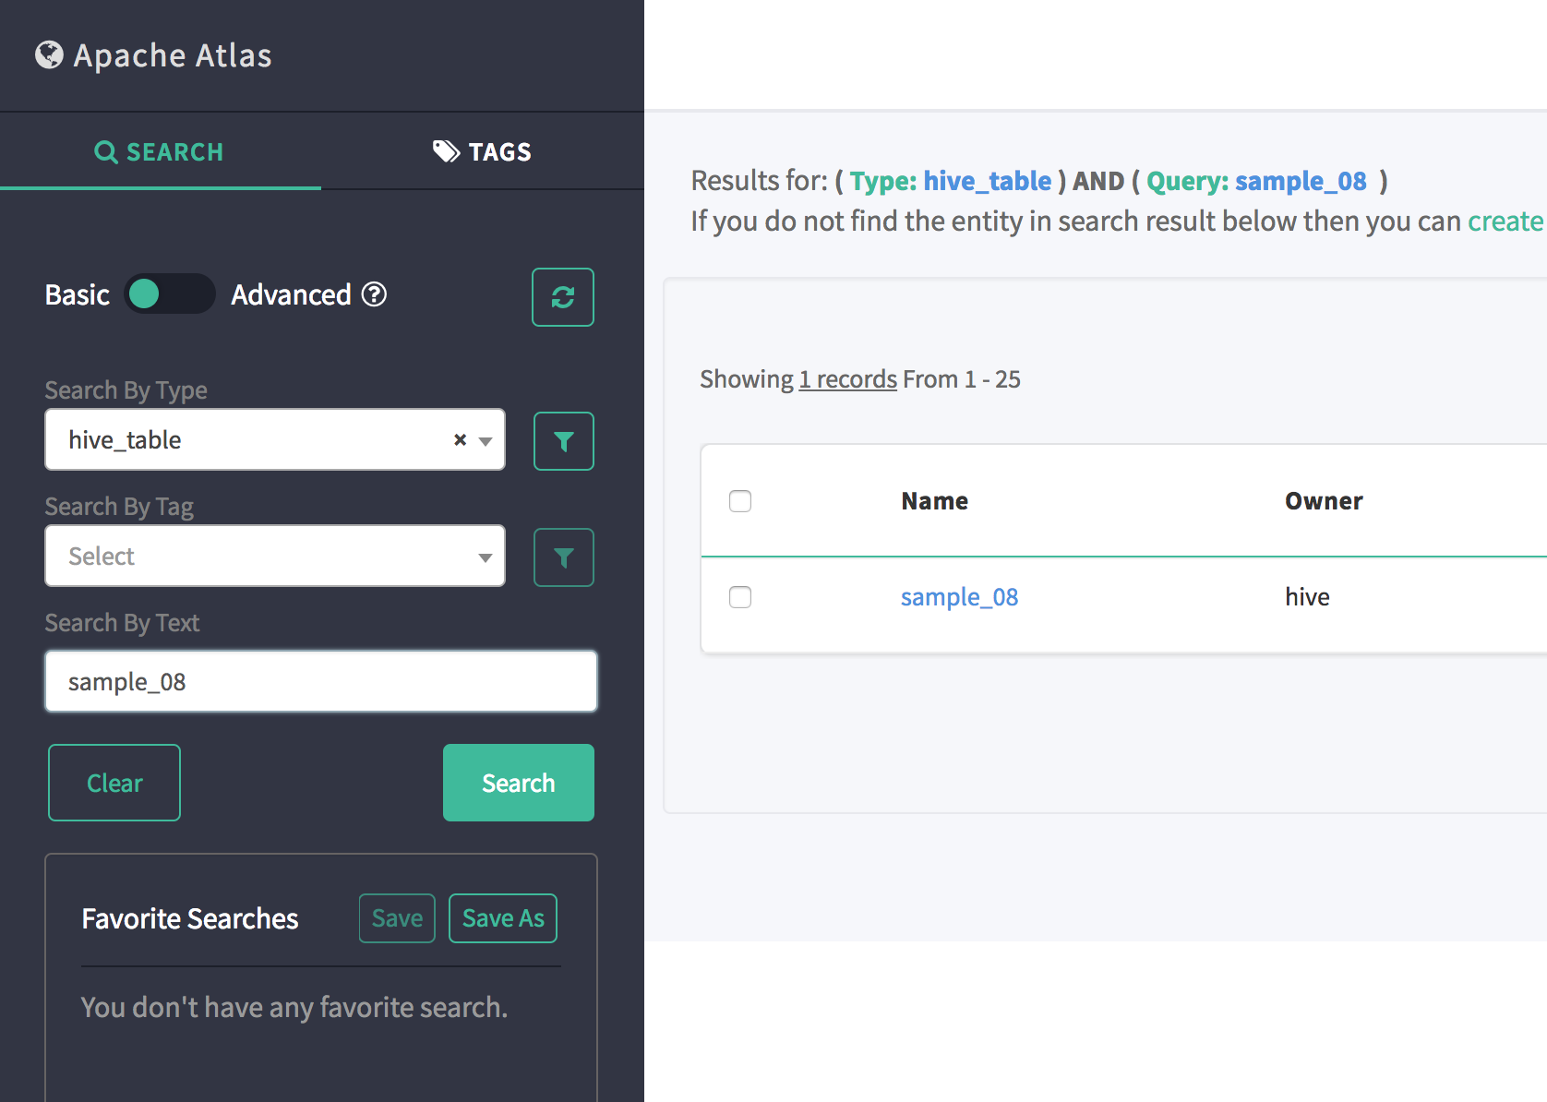Click the Clear button

(x=114, y=783)
